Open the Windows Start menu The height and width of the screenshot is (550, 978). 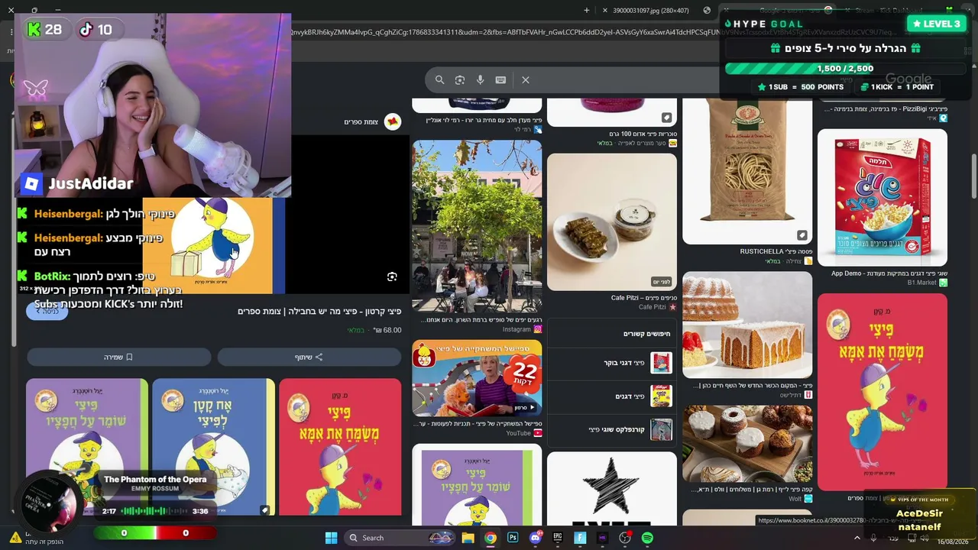coord(331,538)
